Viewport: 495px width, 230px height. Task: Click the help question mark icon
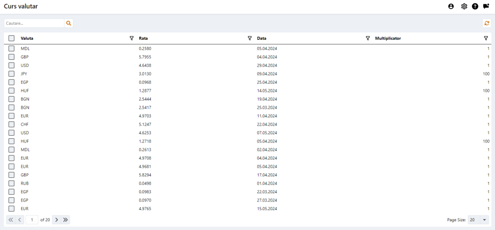475,6
